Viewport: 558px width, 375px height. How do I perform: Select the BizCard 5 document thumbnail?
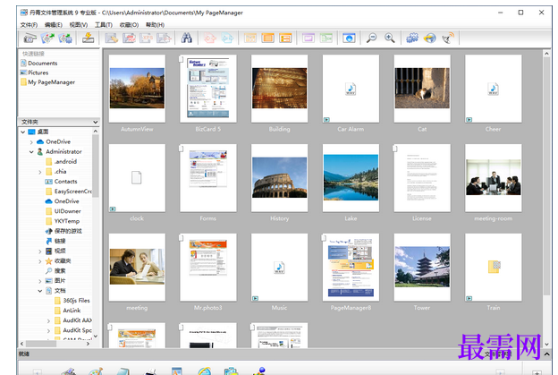coord(208,89)
